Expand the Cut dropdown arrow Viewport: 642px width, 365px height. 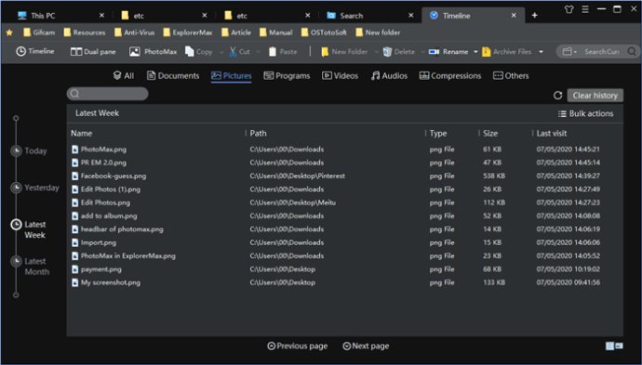coord(258,52)
